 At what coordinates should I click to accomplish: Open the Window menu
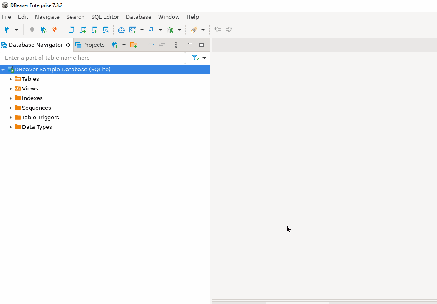[169, 17]
